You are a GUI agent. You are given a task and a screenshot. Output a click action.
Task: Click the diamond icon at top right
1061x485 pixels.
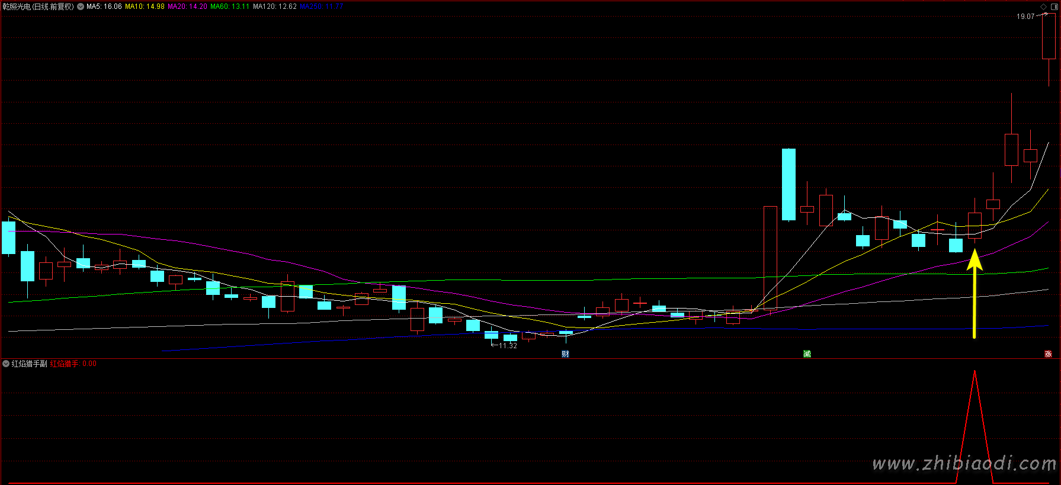point(1044,7)
